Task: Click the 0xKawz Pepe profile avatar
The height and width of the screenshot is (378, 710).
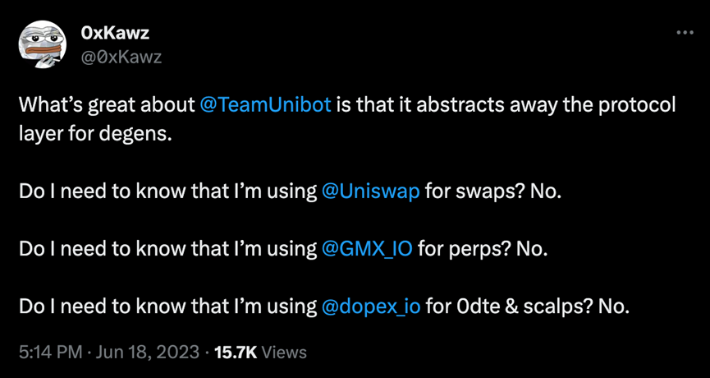Action: click(x=42, y=45)
